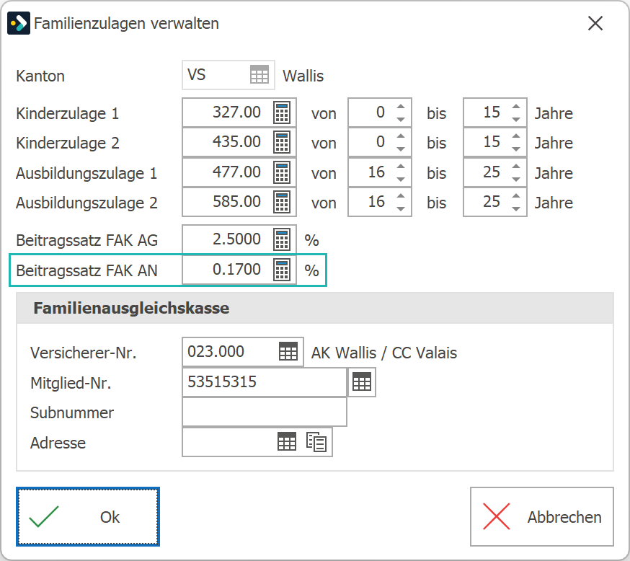Decrease Ausbildungszulage 2 von age
Image resolution: width=630 pixels, height=561 pixels.
(x=401, y=209)
